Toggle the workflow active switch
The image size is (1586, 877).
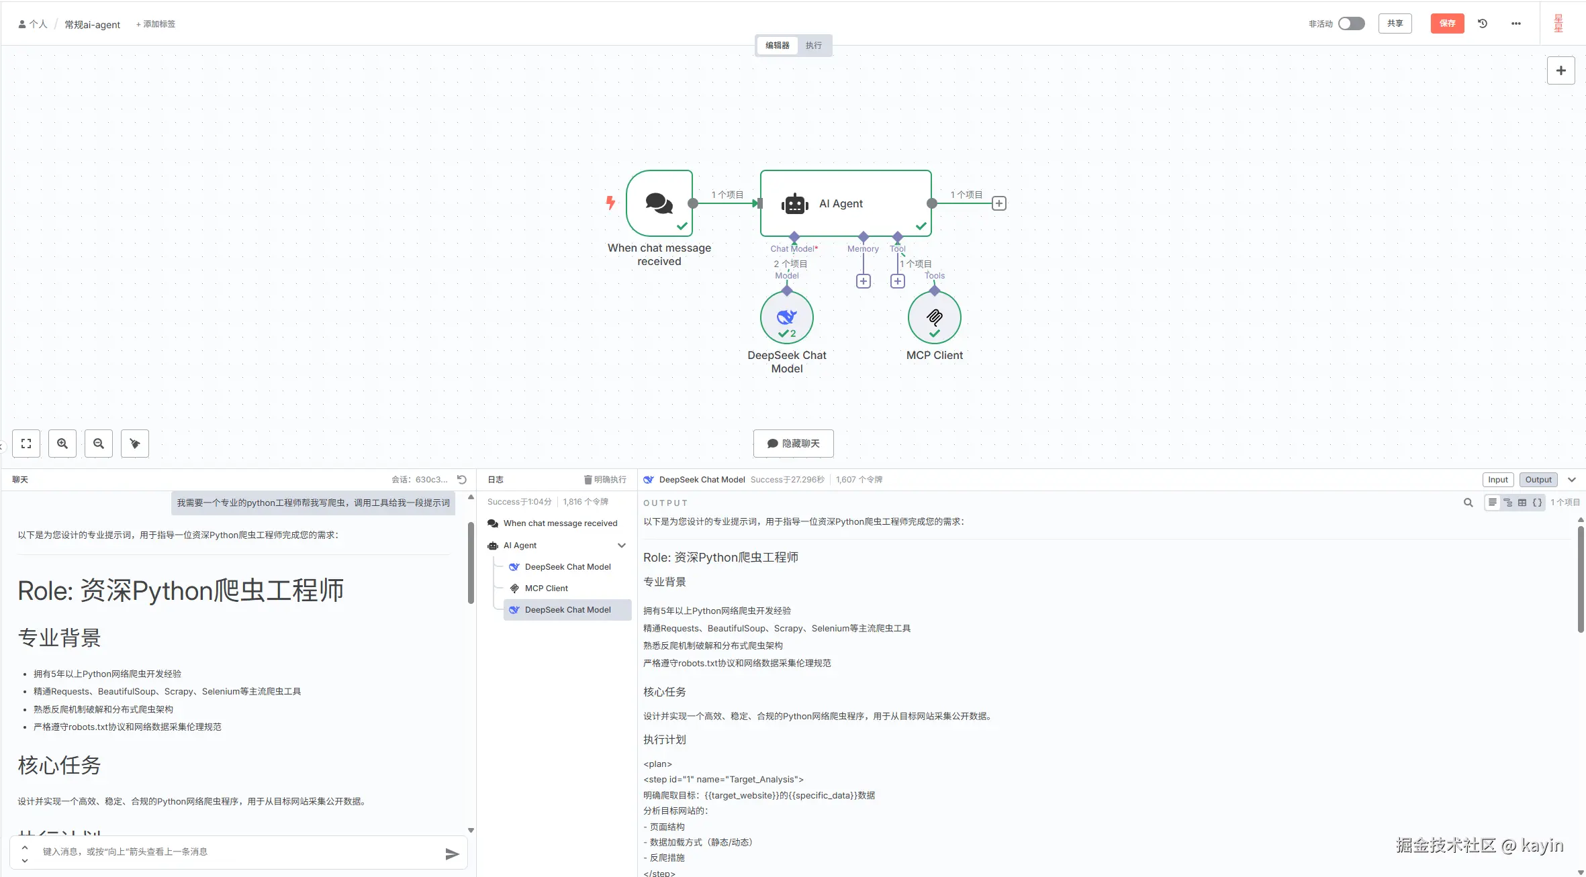(1351, 23)
